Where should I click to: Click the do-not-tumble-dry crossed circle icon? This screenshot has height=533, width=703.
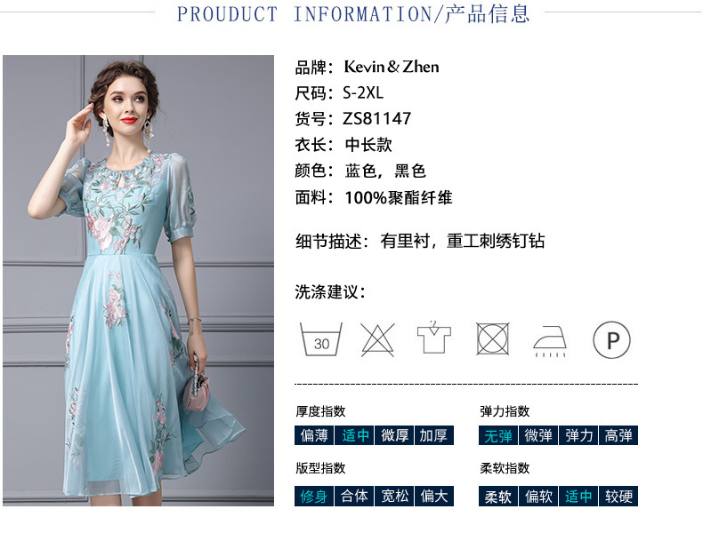(x=492, y=338)
